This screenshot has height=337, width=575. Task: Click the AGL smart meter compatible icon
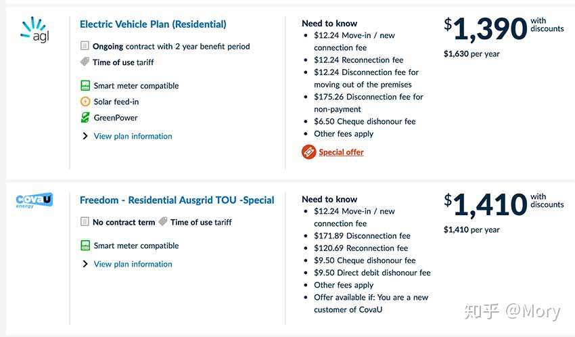tap(85, 85)
